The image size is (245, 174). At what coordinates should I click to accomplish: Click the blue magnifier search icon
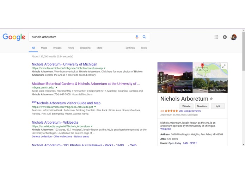point(145,37)
